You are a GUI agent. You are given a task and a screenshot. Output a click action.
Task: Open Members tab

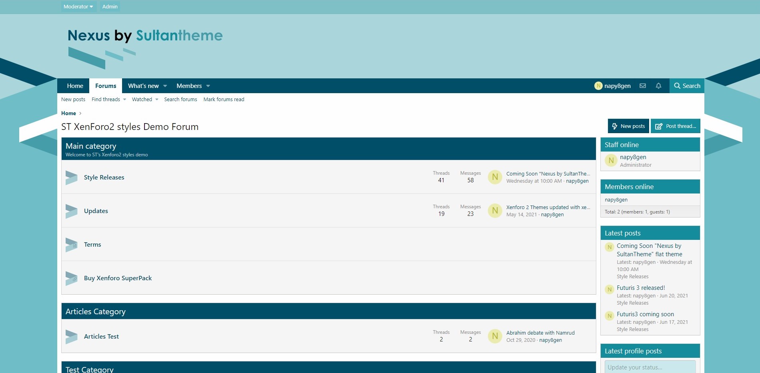tap(189, 86)
